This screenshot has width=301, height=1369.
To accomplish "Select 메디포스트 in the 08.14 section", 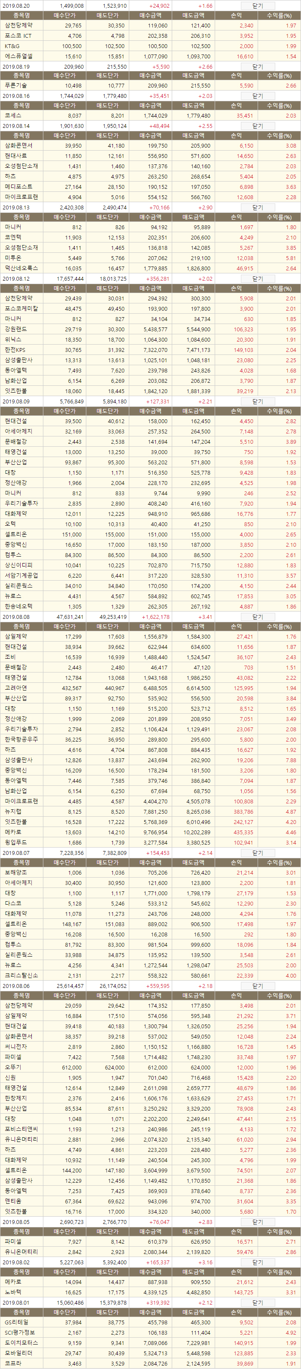I will point(18,187).
